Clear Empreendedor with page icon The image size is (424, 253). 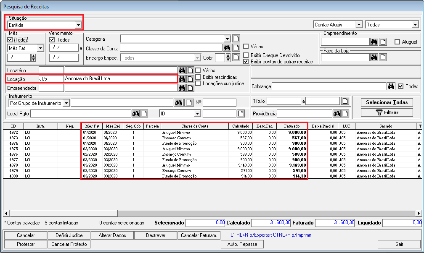pyautogui.click(x=191, y=88)
